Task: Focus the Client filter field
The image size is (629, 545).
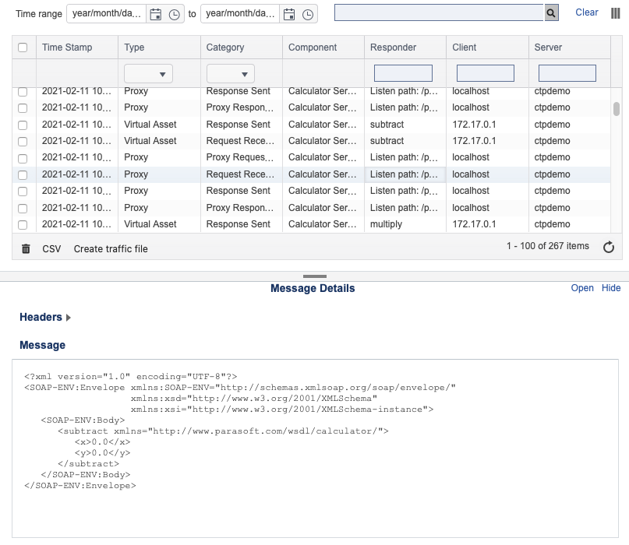Action: (x=486, y=73)
